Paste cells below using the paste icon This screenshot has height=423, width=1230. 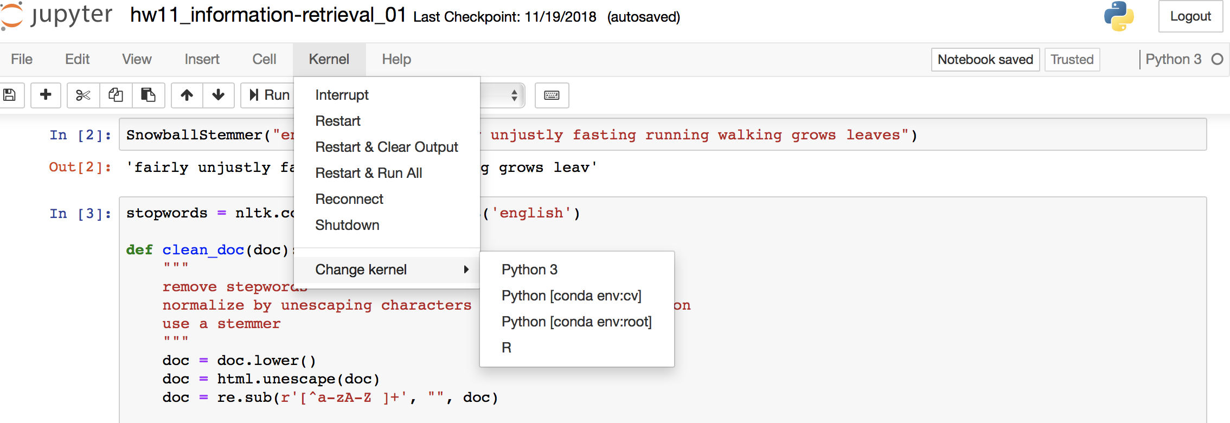(148, 95)
